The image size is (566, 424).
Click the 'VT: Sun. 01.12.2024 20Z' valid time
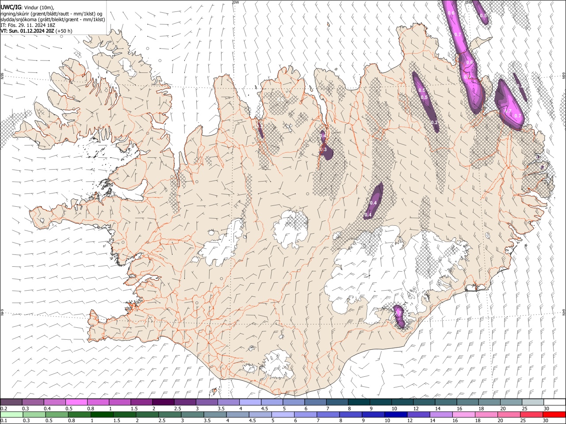coord(27,31)
